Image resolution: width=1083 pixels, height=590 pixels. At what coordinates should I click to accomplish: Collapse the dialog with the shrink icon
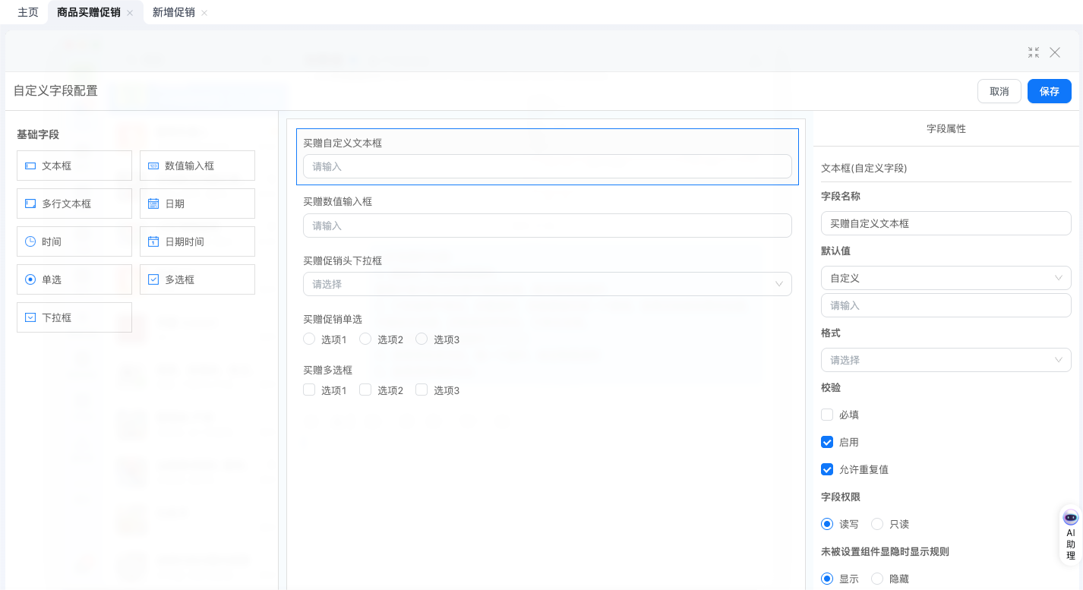click(1034, 52)
